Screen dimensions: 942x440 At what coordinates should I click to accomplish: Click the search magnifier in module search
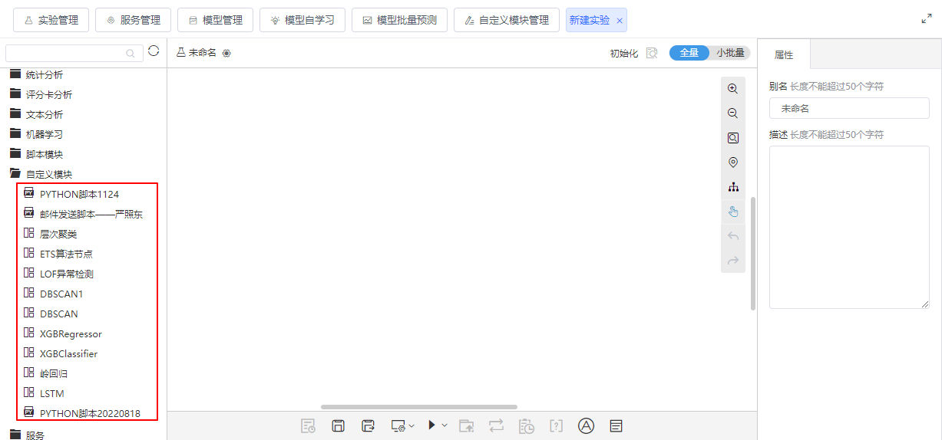pyautogui.click(x=131, y=54)
